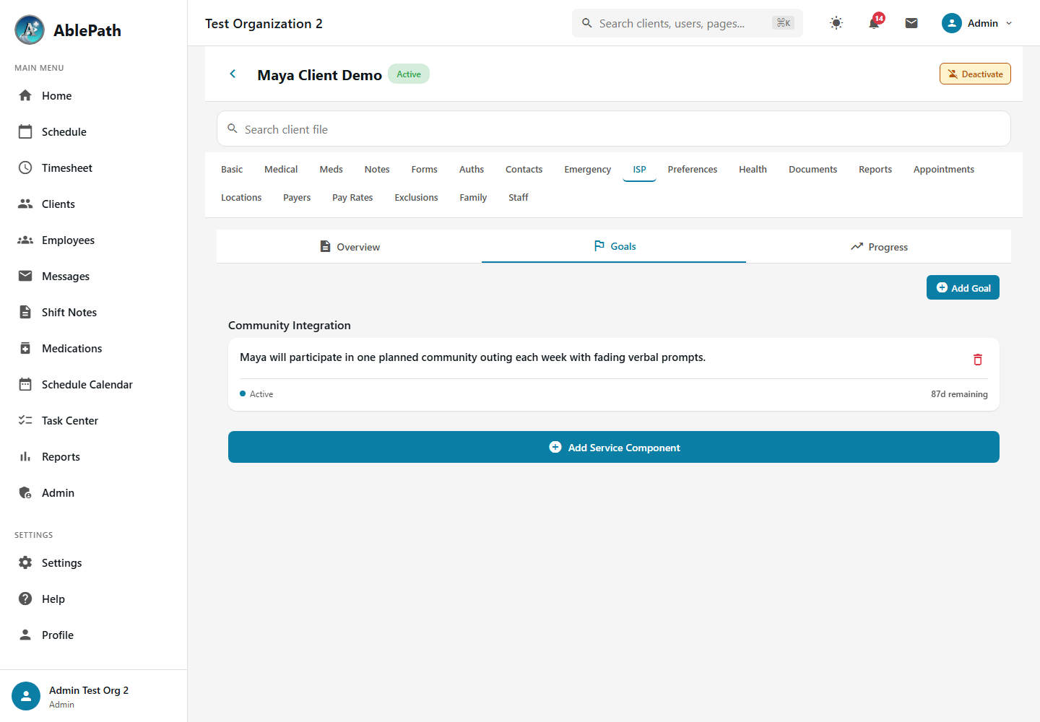The width and height of the screenshot is (1040, 722).
Task: Open Messages envelope in sidebar
Action: [x=25, y=276]
